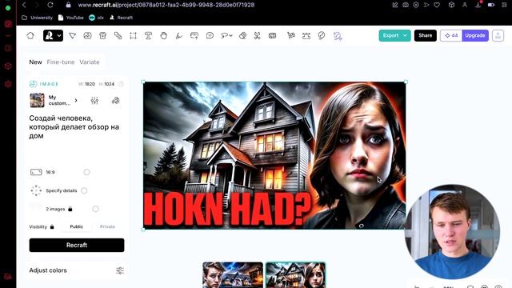Select the pen drawing tool
The width and height of the screenshot is (512, 288).
178,35
